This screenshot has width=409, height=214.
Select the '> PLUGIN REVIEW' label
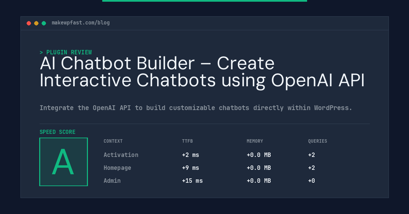coord(66,52)
